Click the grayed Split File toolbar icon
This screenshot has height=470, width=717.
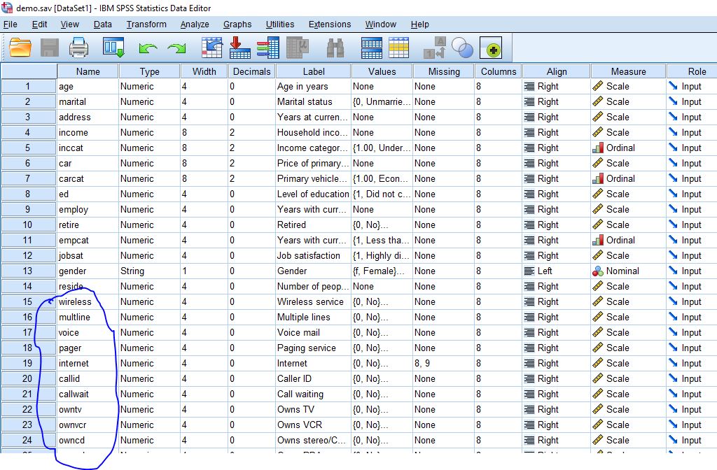point(434,48)
